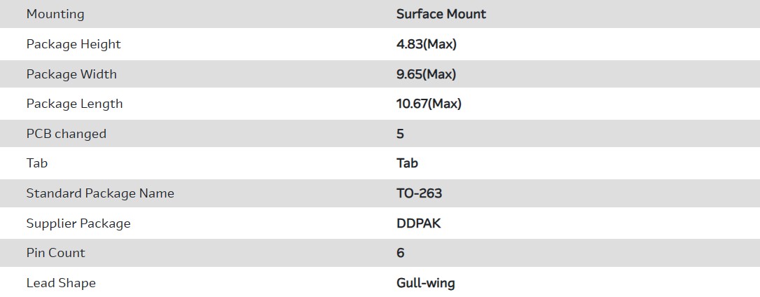The height and width of the screenshot is (297, 760).
Task: Click the Standard Package Name label
Action: (x=100, y=193)
